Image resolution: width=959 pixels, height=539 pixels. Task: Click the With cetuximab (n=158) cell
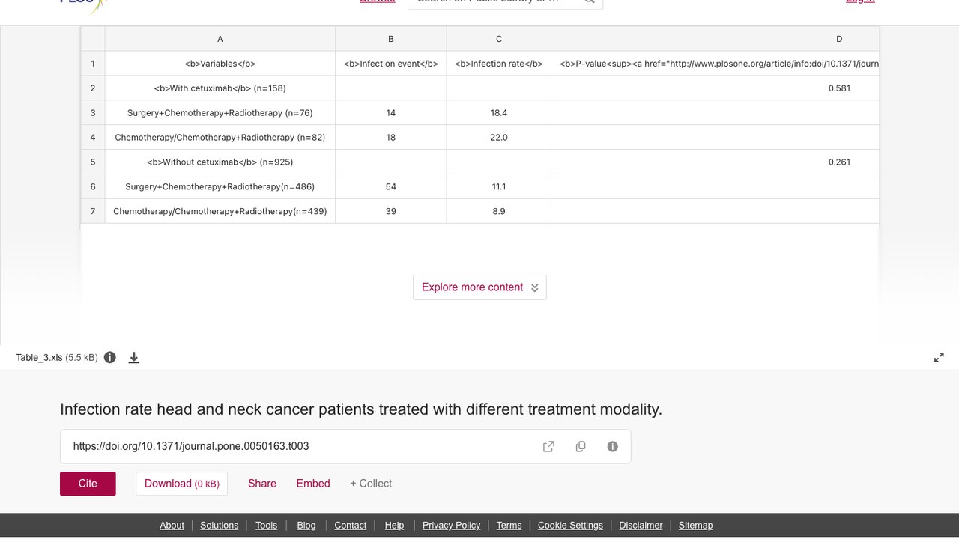click(x=220, y=88)
